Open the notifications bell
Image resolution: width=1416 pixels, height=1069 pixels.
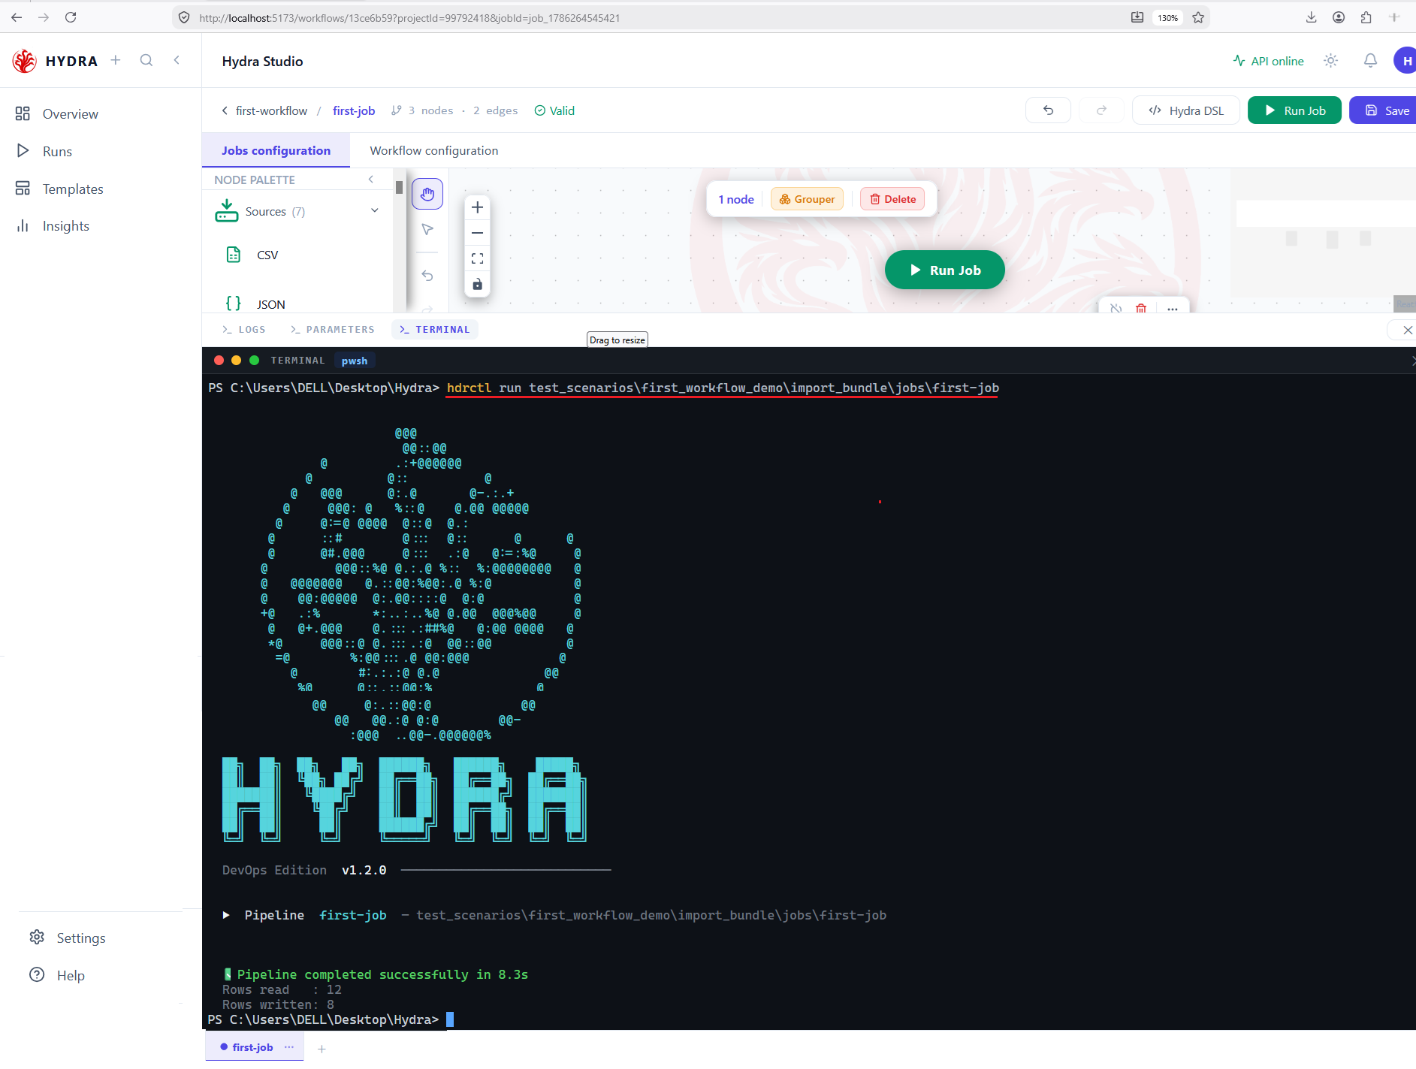pyautogui.click(x=1370, y=61)
